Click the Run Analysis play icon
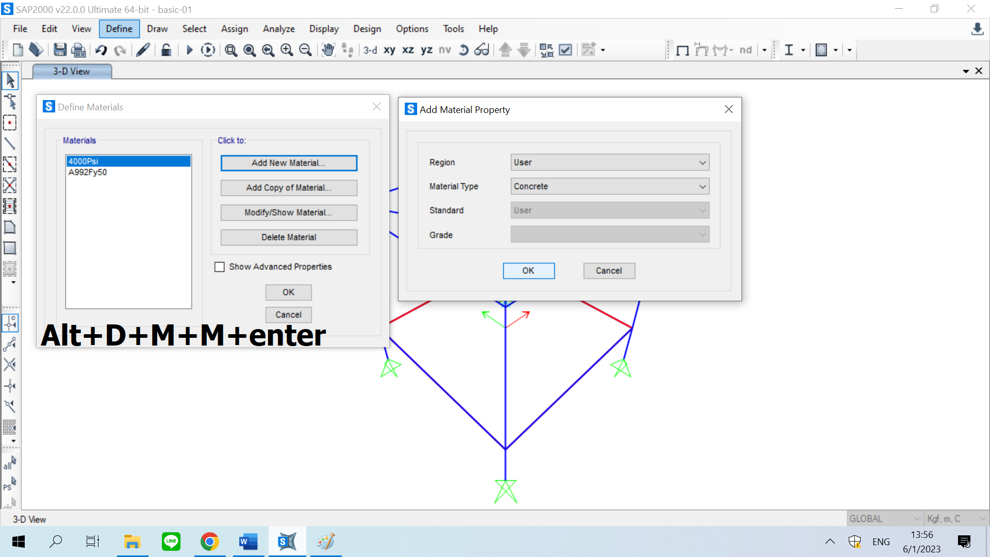Viewport: 990px width, 557px height. pos(189,50)
